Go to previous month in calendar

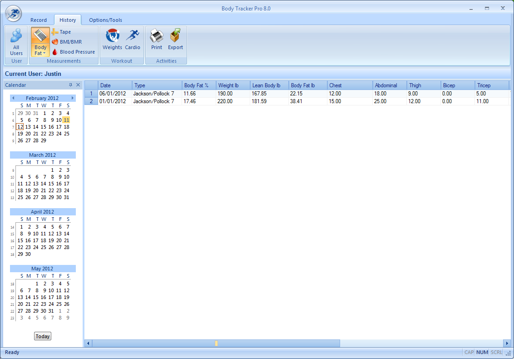[13, 98]
